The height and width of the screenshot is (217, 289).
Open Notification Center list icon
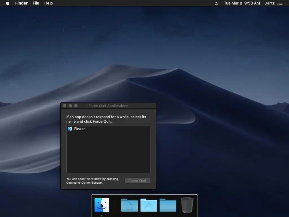pyautogui.click(x=280, y=3)
